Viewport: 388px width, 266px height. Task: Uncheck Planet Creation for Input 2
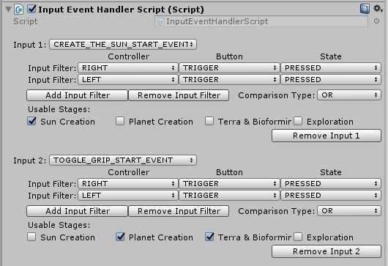pyautogui.click(x=120, y=237)
